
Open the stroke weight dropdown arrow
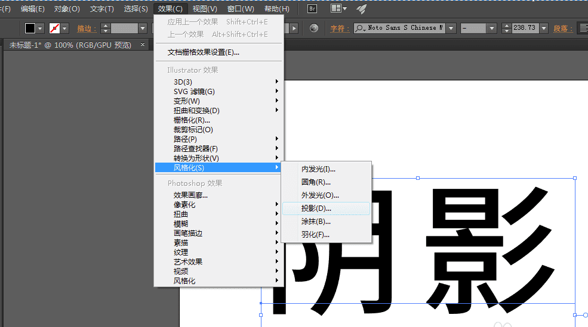tap(142, 28)
